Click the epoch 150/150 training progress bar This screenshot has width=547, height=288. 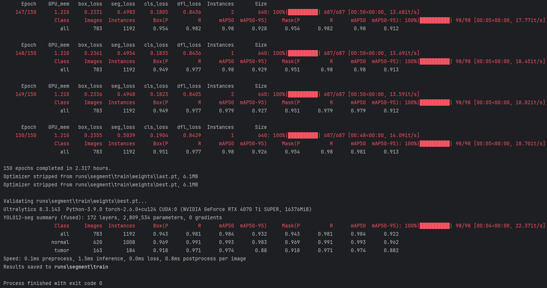[303, 136]
